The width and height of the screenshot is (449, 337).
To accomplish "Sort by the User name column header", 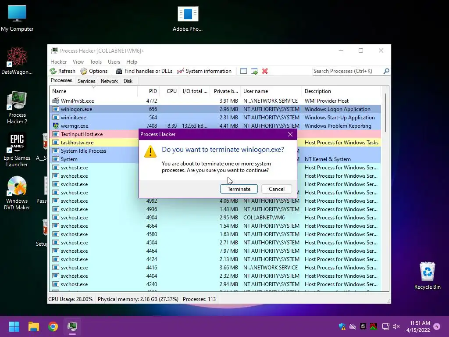I will pos(271,91).
